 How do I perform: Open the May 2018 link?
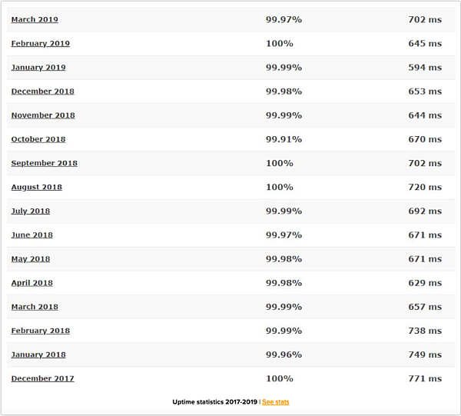31,259
